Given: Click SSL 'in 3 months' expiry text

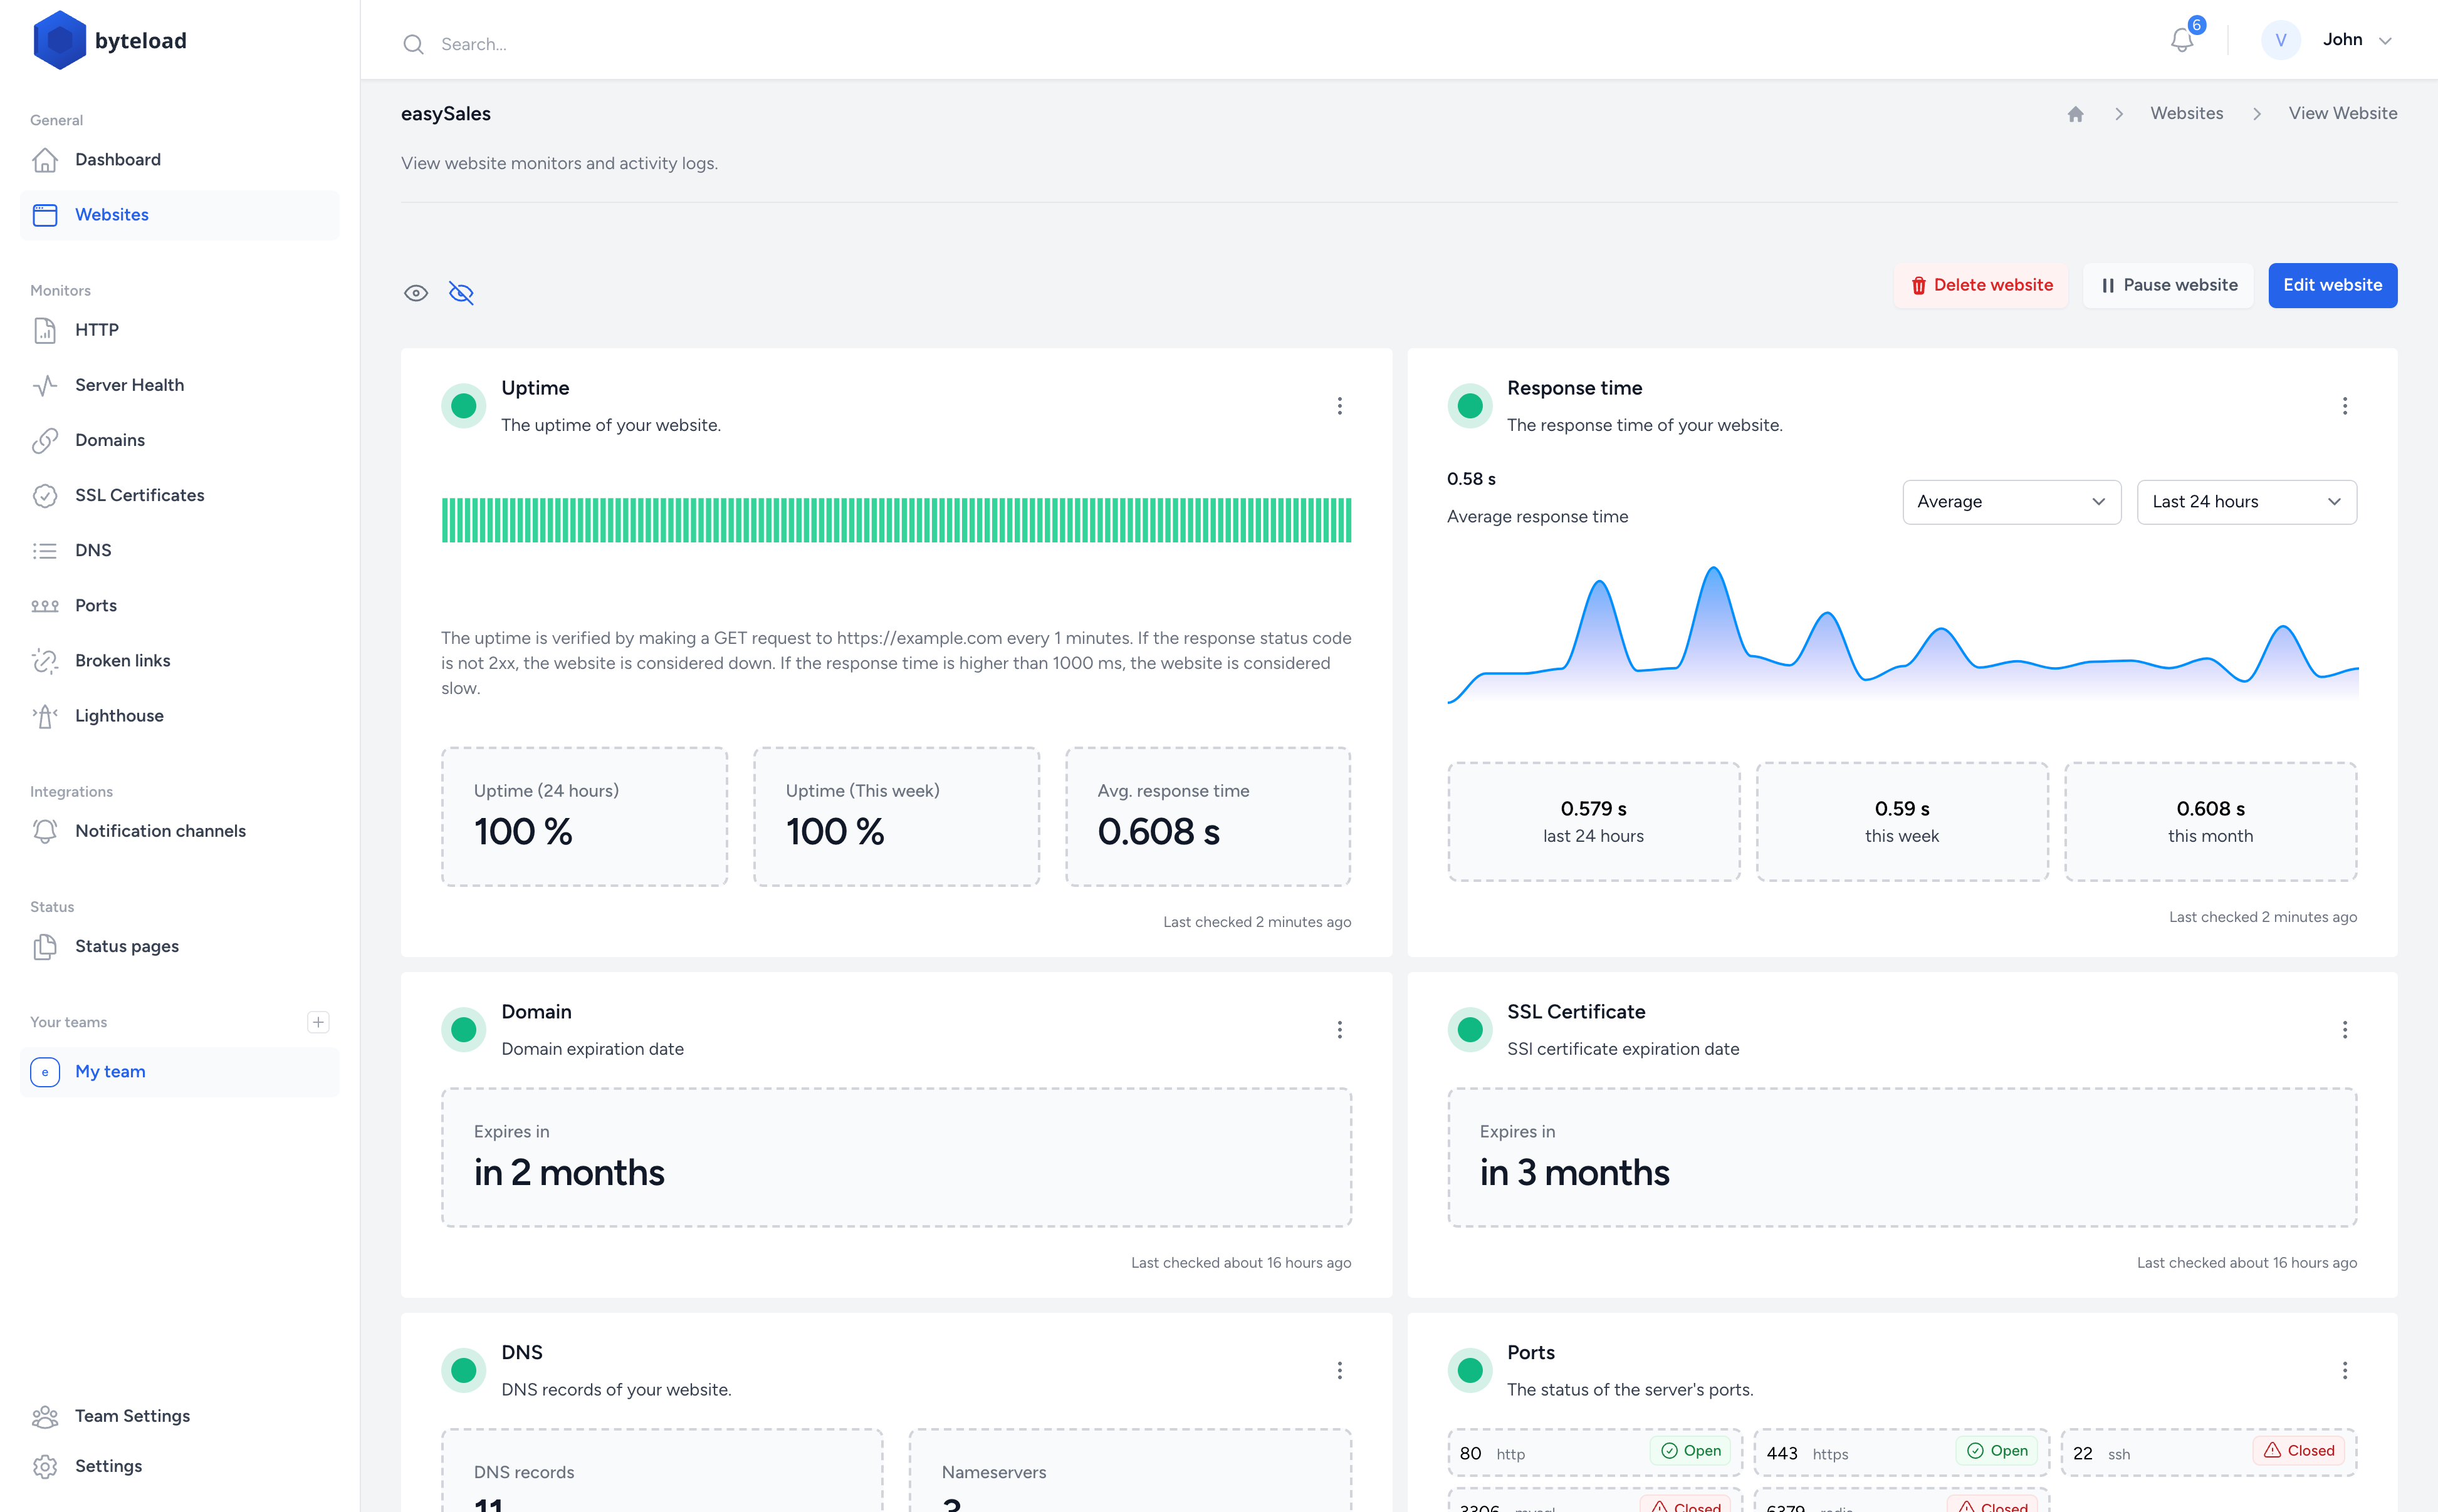Looking at the screenshot, I should coord(1574,1173).
